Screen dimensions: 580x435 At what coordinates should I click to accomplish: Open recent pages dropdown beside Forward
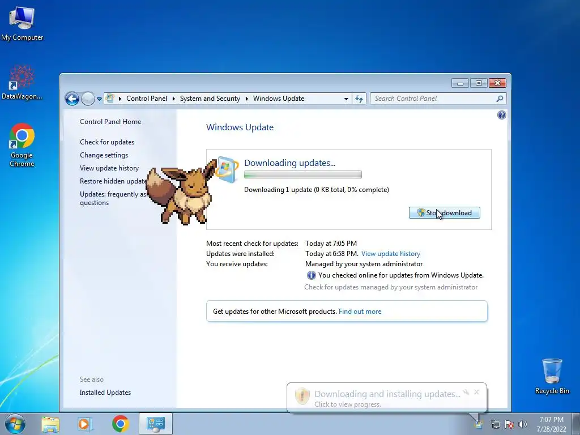coord(99,99)
